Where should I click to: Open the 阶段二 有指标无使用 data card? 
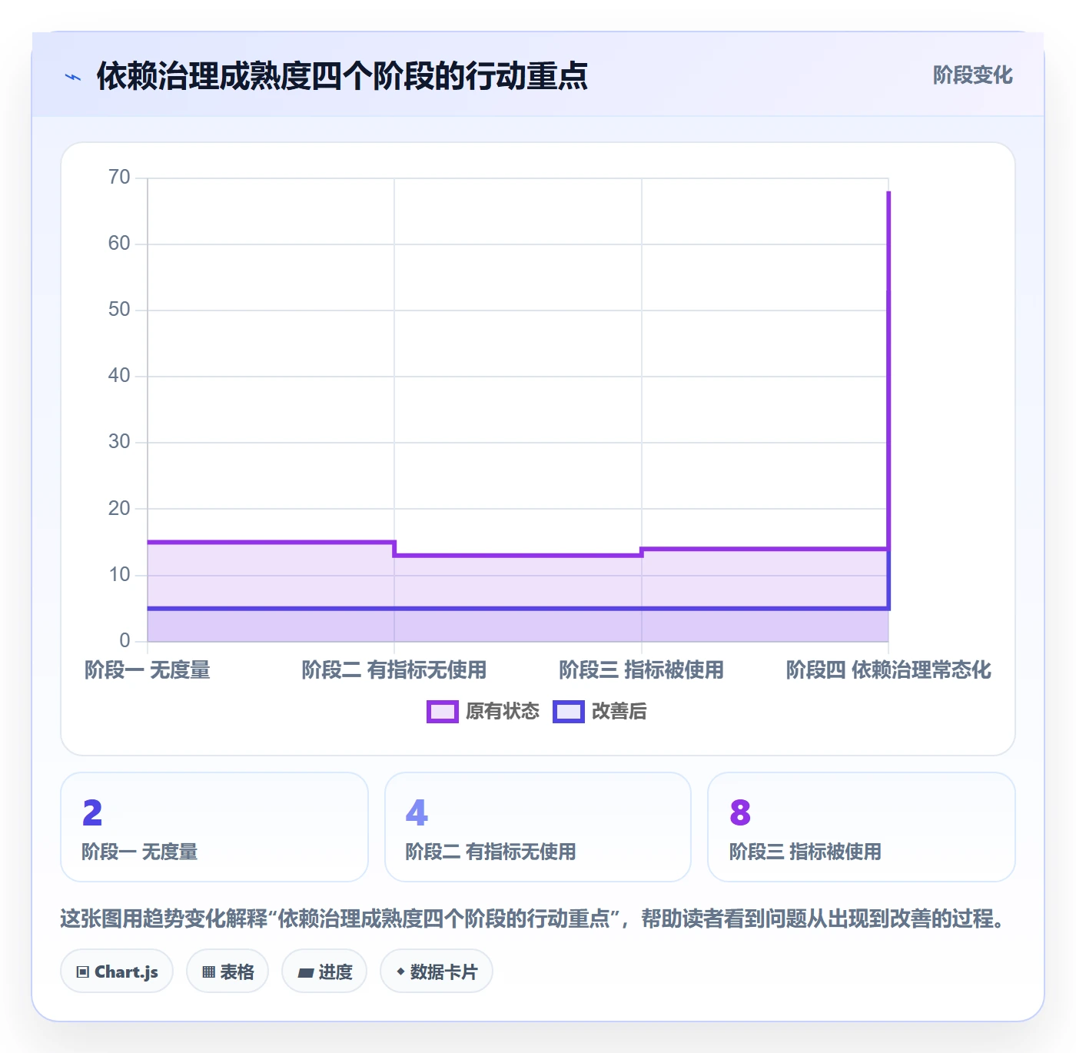pos(538,827)
